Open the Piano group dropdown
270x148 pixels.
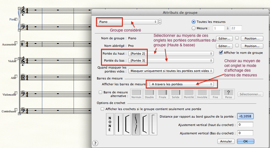[x=128, y=22]
